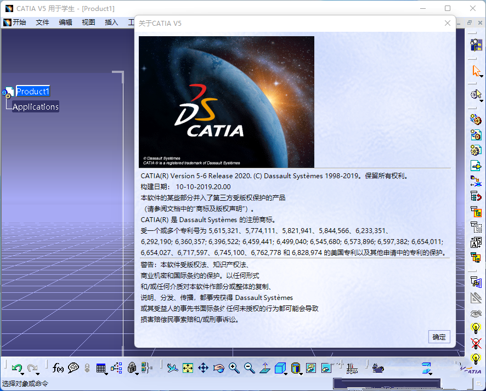
Task: Click the Existing Component arrow icon
Action: pos(476,166)
